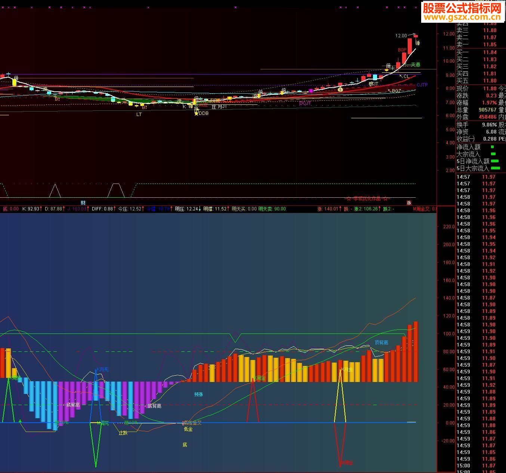Image resolution: width=506 pixels, height=473 pixels.
Task: Click the yellow 低金 label
Action: click(x=188, y=429)
